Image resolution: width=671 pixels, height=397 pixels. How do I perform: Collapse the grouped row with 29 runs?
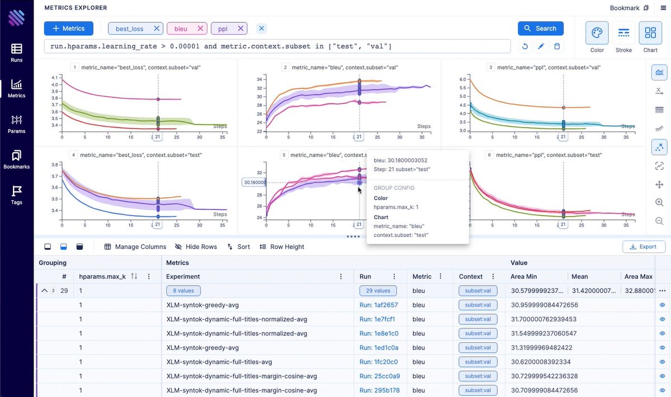click(44, 291)
